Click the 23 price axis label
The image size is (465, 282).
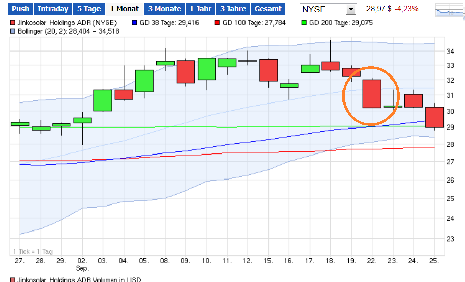coord(450,239)
